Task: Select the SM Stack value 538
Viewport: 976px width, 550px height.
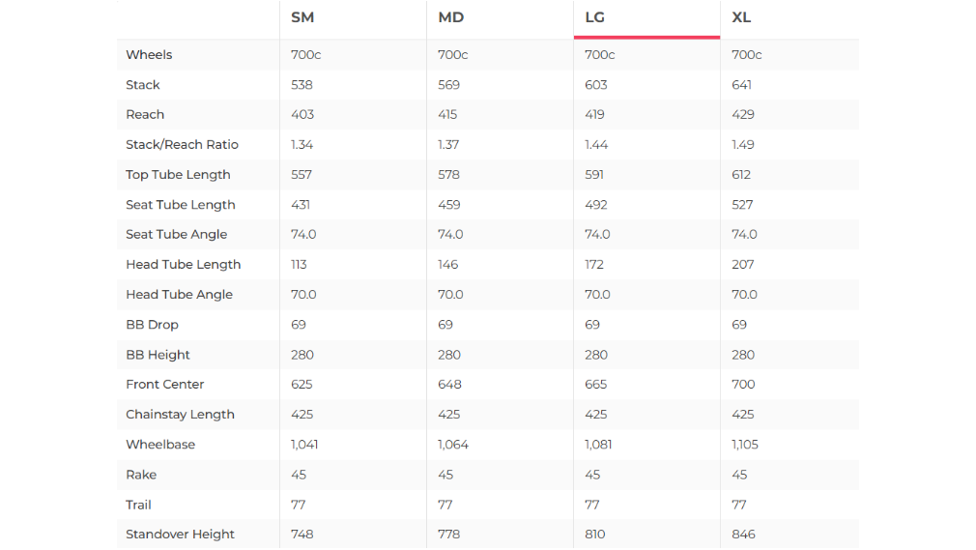Action: (301, 85)
